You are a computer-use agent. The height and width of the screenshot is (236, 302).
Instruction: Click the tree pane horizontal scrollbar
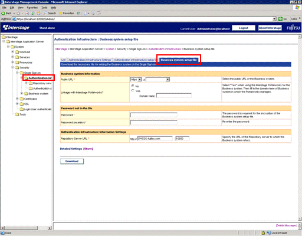point(26,228)
